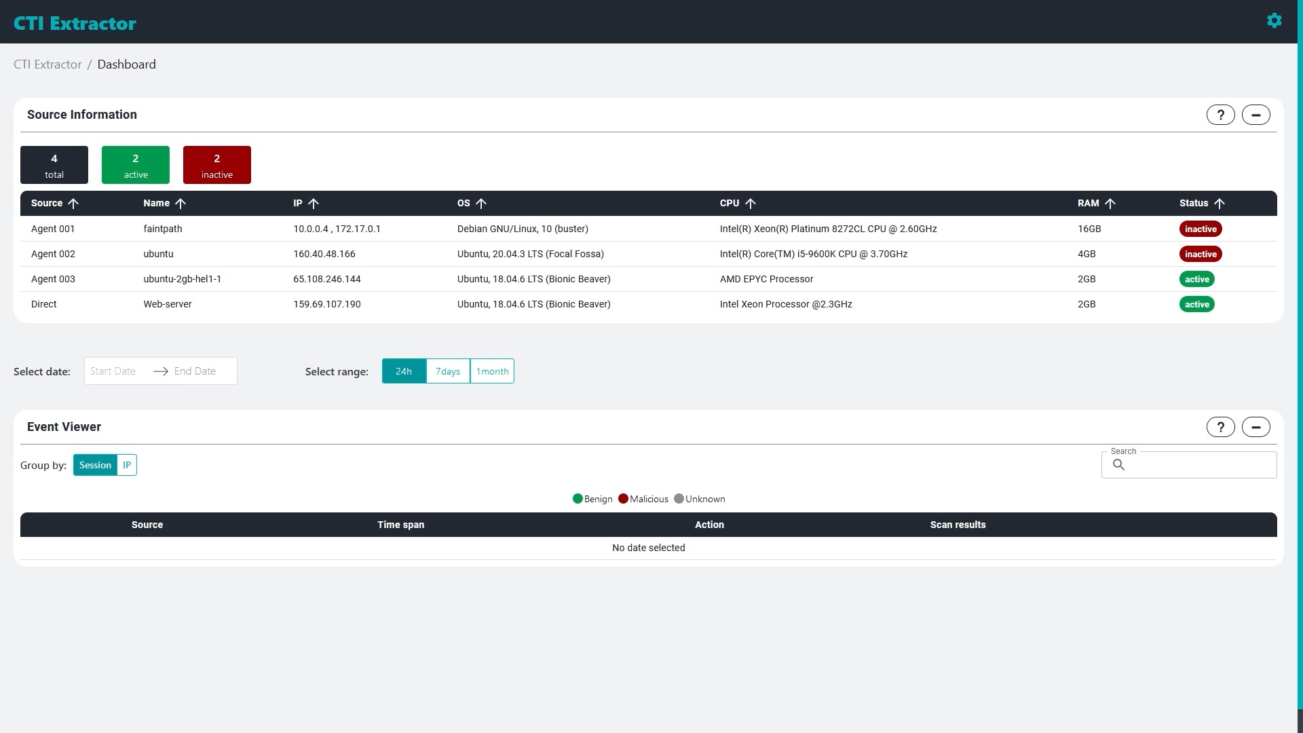Collapse the Event Viewer panel
This screenshot has width=1303, height=733.
pos(1255,426)
